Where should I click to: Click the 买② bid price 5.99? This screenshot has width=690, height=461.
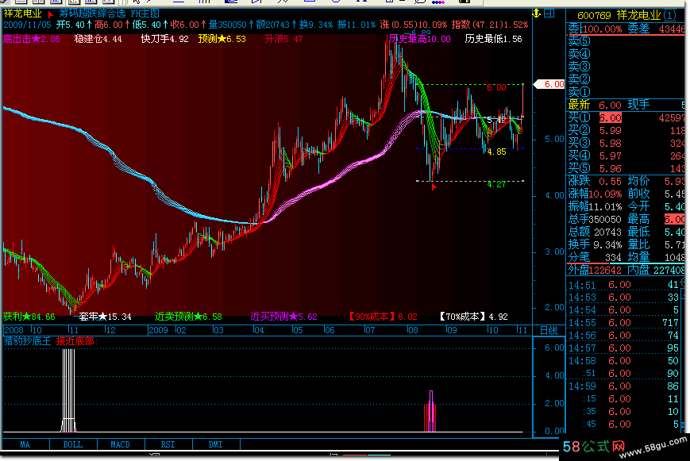(x=611, y=131)
